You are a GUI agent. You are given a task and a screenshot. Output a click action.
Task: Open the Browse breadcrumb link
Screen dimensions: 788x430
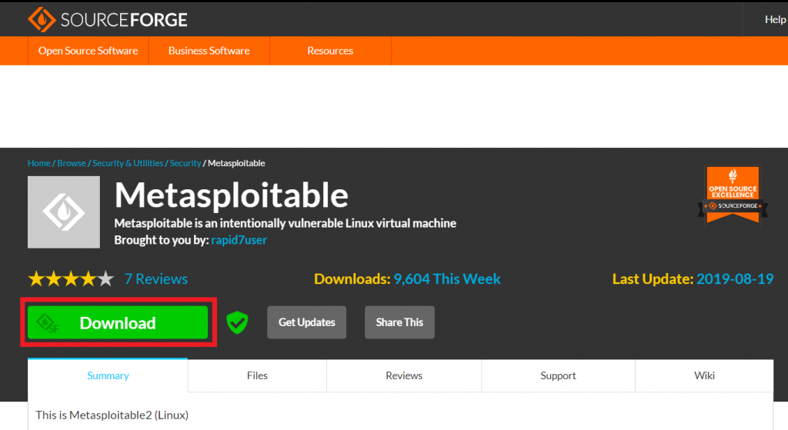point(72,163)
